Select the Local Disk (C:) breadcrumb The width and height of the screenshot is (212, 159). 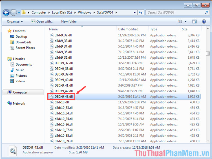[62, 12]
